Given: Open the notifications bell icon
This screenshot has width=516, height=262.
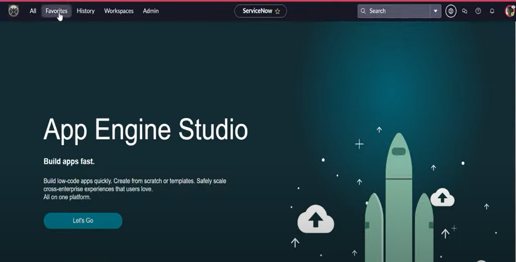Looking at the screenshot, I should (x=492, y=11).
